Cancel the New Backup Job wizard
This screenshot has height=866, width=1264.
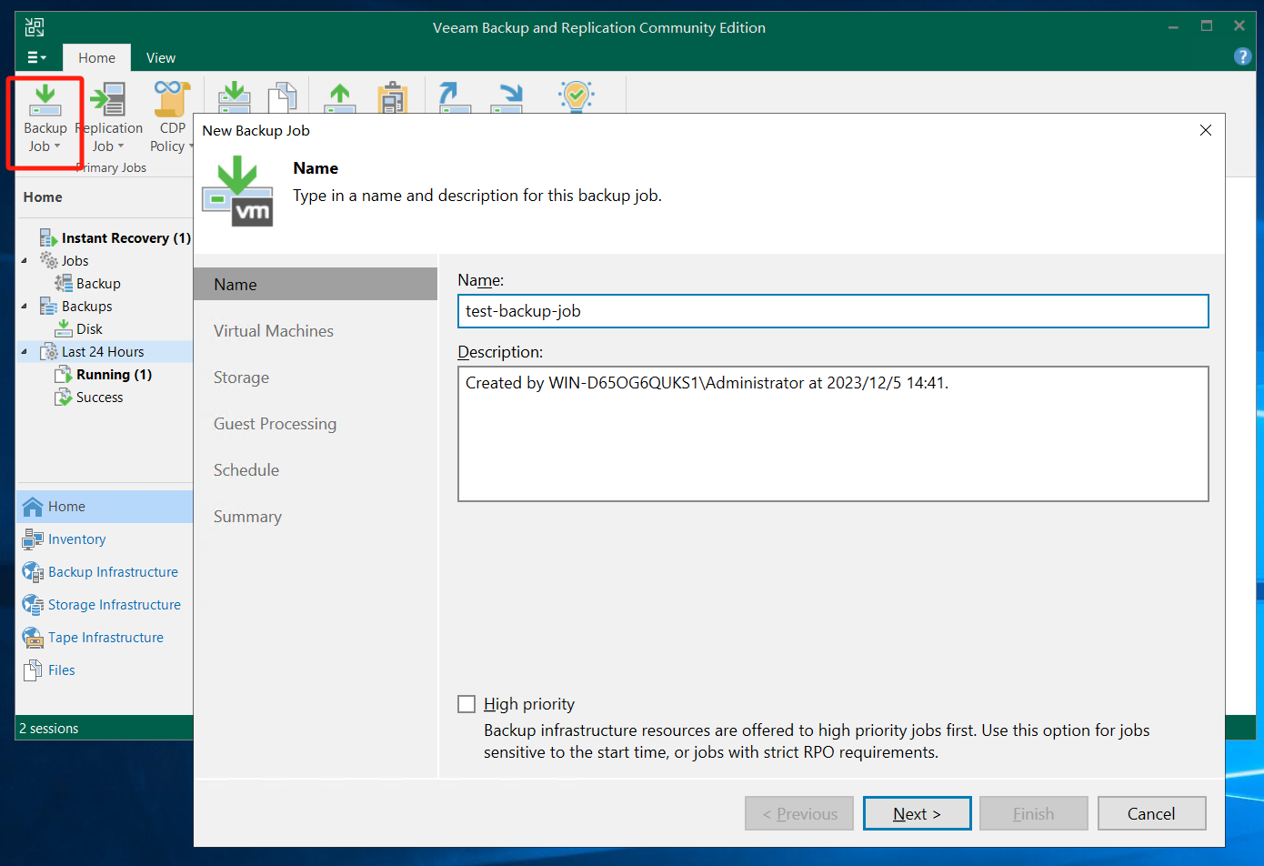1152,814
